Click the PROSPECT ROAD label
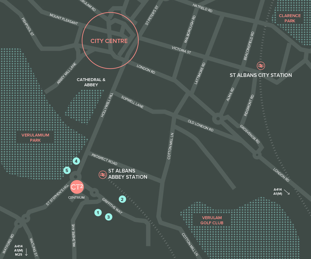Image resolution: width=311 pixels, height=259 pixels. pyautogui.click(x=104, y=160)
